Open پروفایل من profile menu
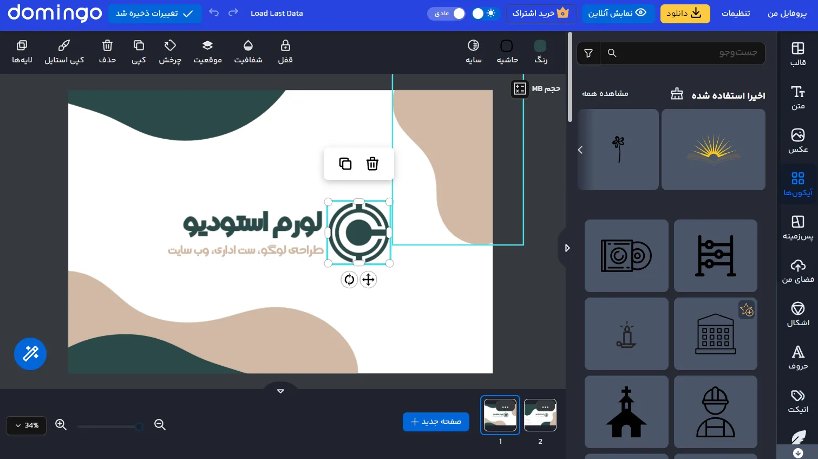818x459 pixels. [x=787, y=13]
